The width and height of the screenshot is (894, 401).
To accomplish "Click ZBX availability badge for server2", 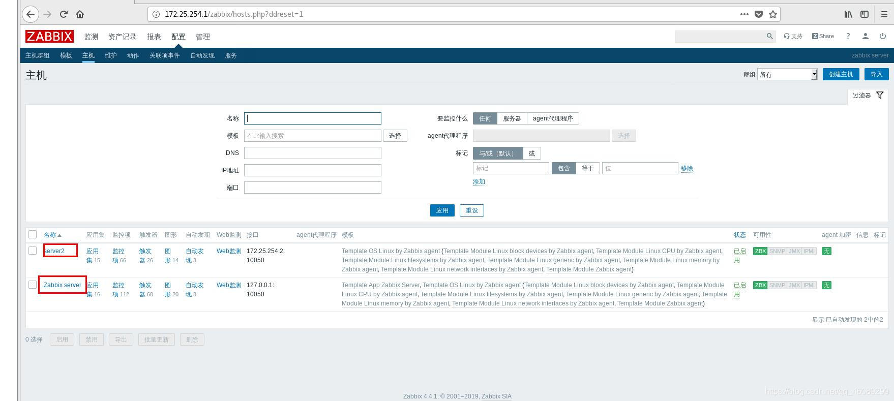I will click(x=760, y=251).
